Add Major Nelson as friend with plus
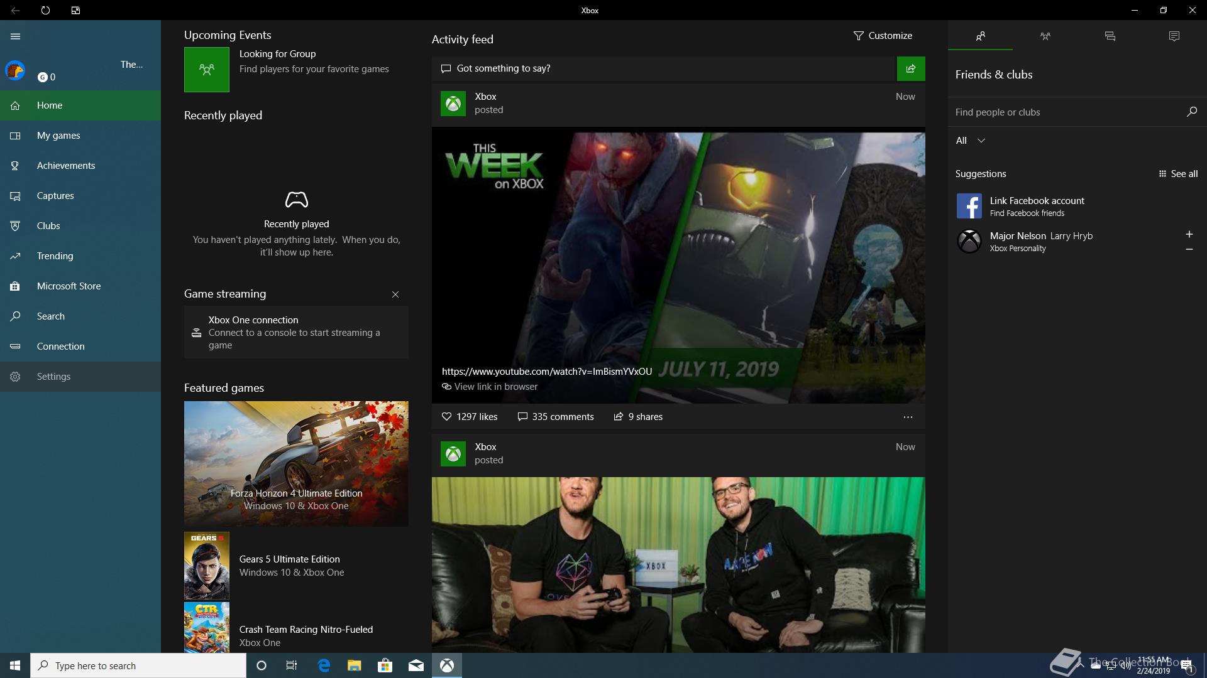 pos(1189,234)
